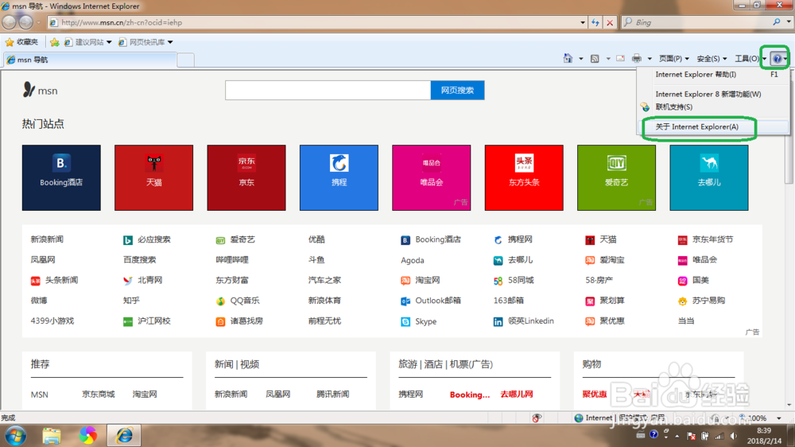Select 联机支持(S) menu item
The width and height of the screenshot is (795, 447).
(x=713, y=107)
